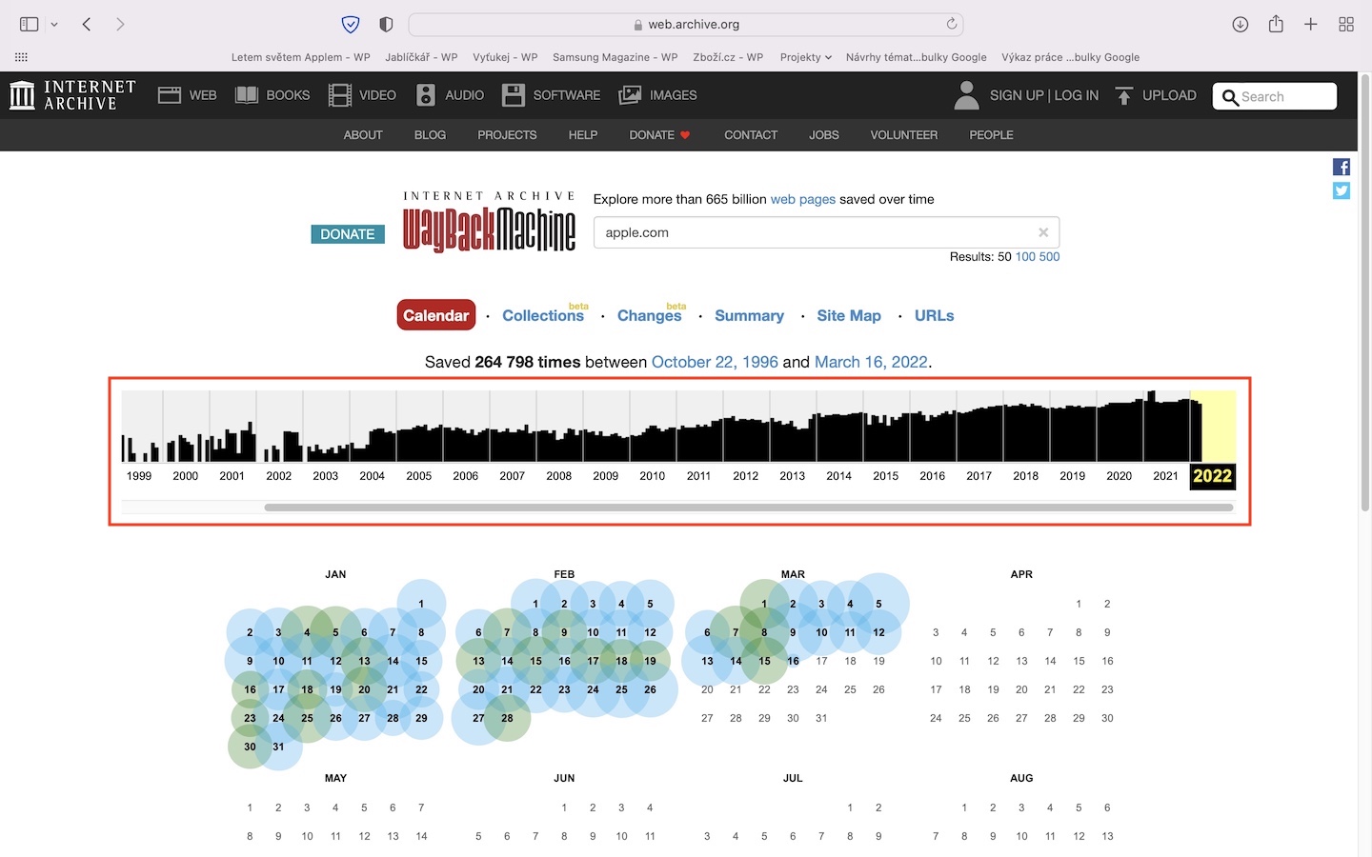The image size is (1372, 857).
Task: Reload the web.archive.org page
Action: (951, 24)
